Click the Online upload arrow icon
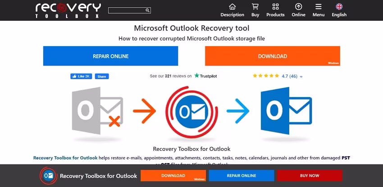Image resolution: width=383 pixels, height=187 pixels. [298, 6]
